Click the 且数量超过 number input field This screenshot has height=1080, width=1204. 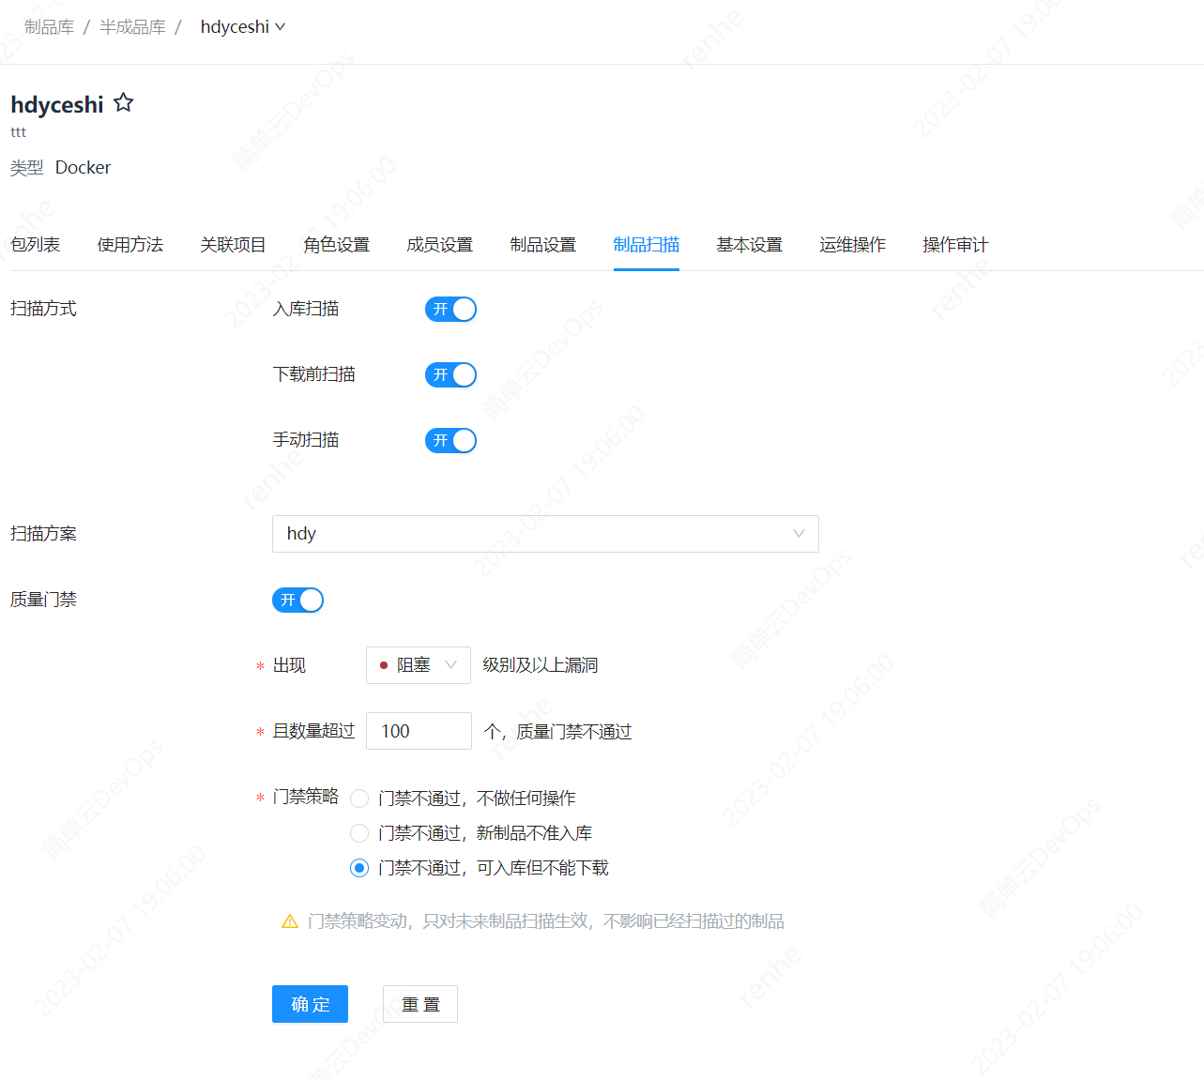point(419,731)
